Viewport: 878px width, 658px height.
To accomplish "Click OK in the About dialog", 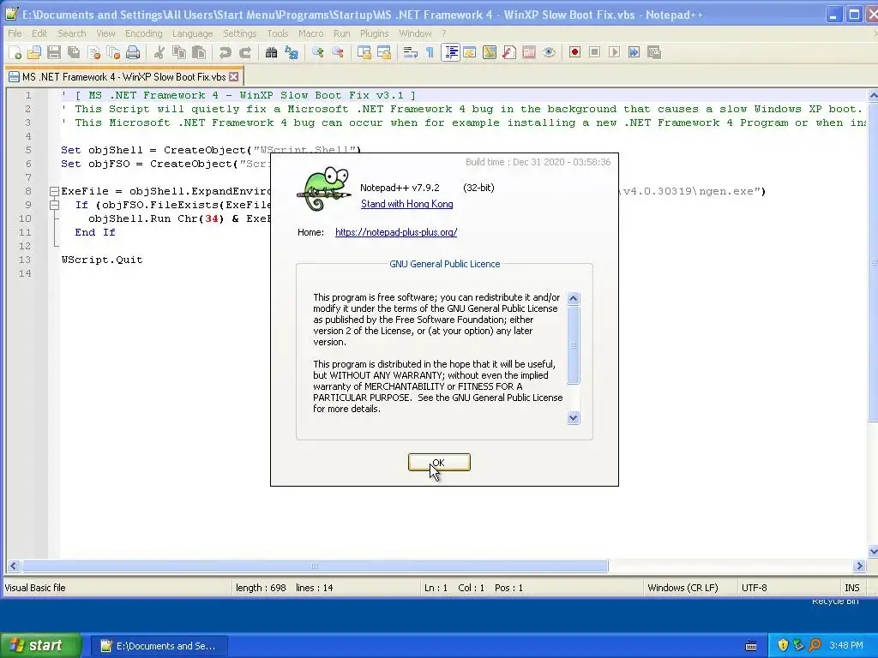I will (439, 463).
